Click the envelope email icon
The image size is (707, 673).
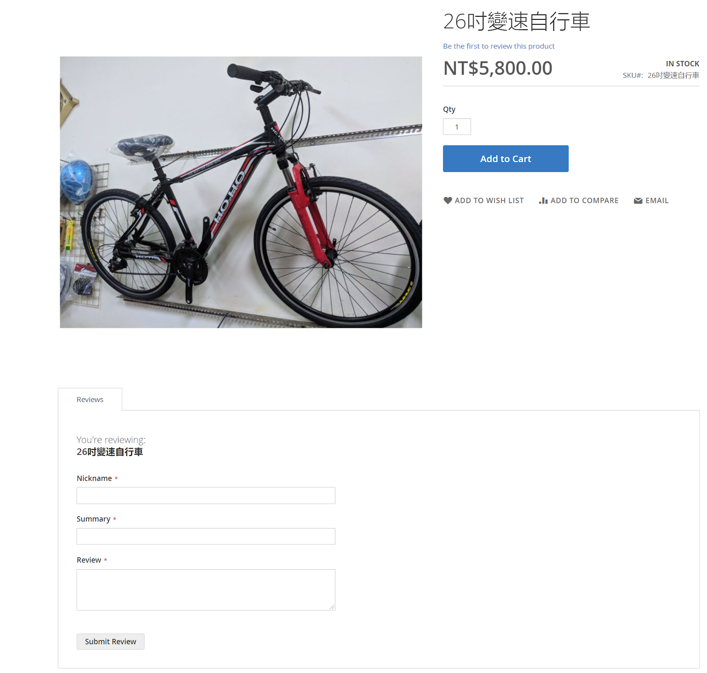click(x=638, y=201)
